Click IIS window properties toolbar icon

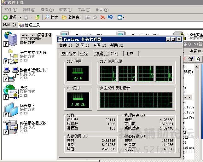pyautogui.click(x=190, y=59)
